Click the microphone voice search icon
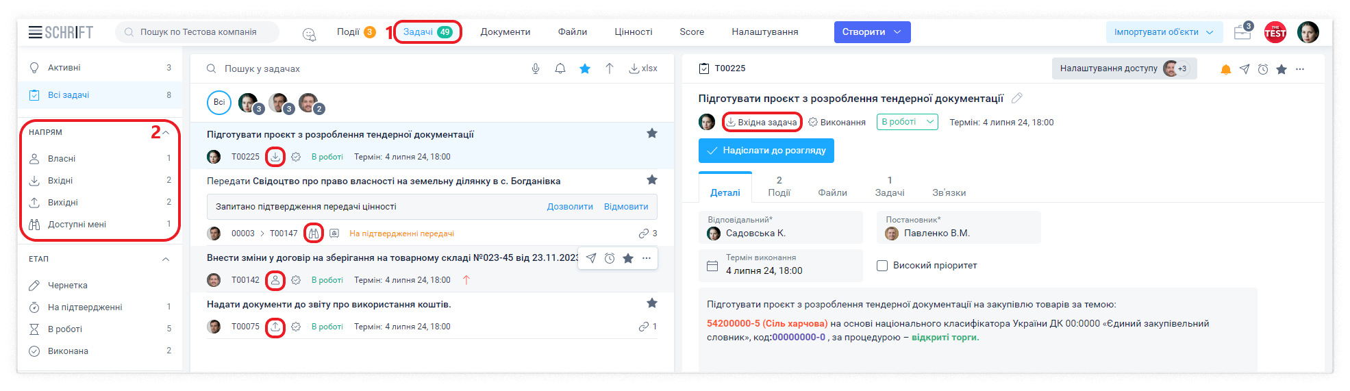Image resolution: width=1350 pixels, height=391 pixels. 536,68
